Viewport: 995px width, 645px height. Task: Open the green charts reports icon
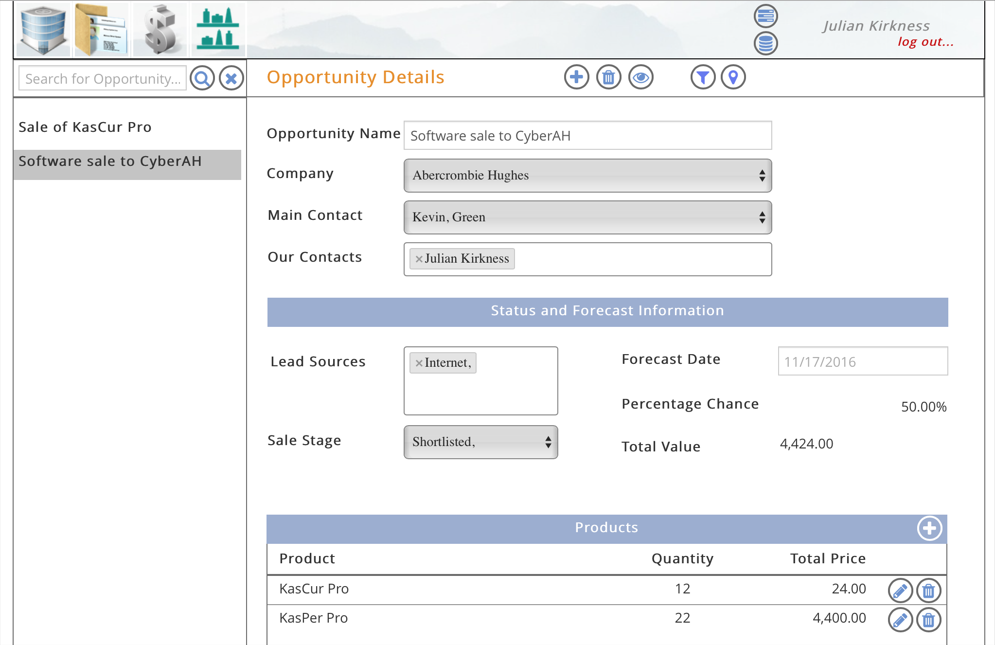[218, 30]
